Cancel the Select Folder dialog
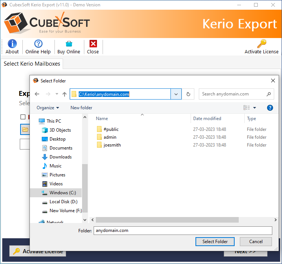This screenshot has height=264, width=282. (256, 242)
